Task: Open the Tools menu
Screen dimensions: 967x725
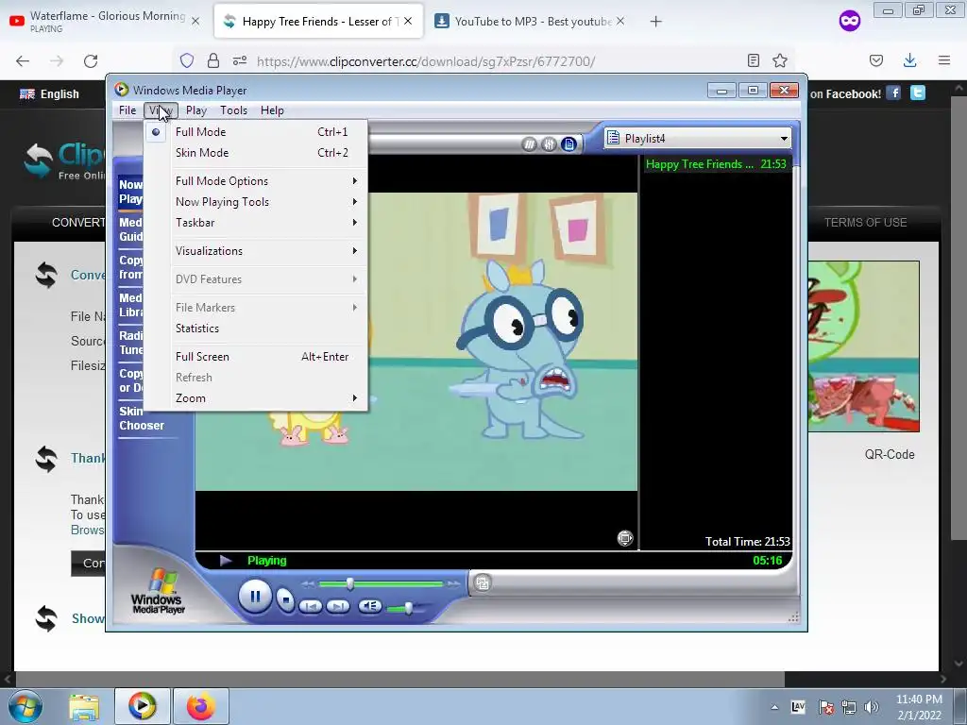Action: coord(234,110)
